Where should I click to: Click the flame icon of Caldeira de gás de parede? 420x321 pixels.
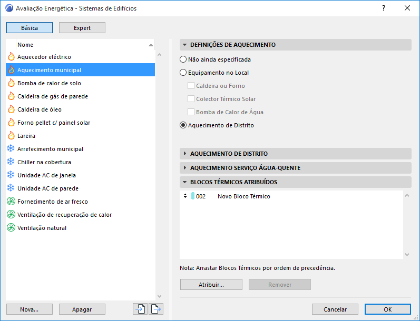pos(11,96)
